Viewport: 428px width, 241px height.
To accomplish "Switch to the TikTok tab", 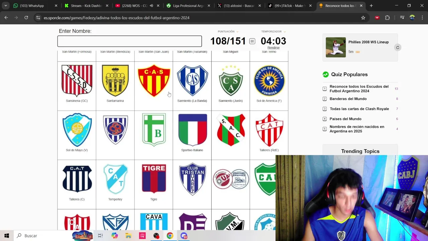I will pyautogui.click(x=290, y=6).
